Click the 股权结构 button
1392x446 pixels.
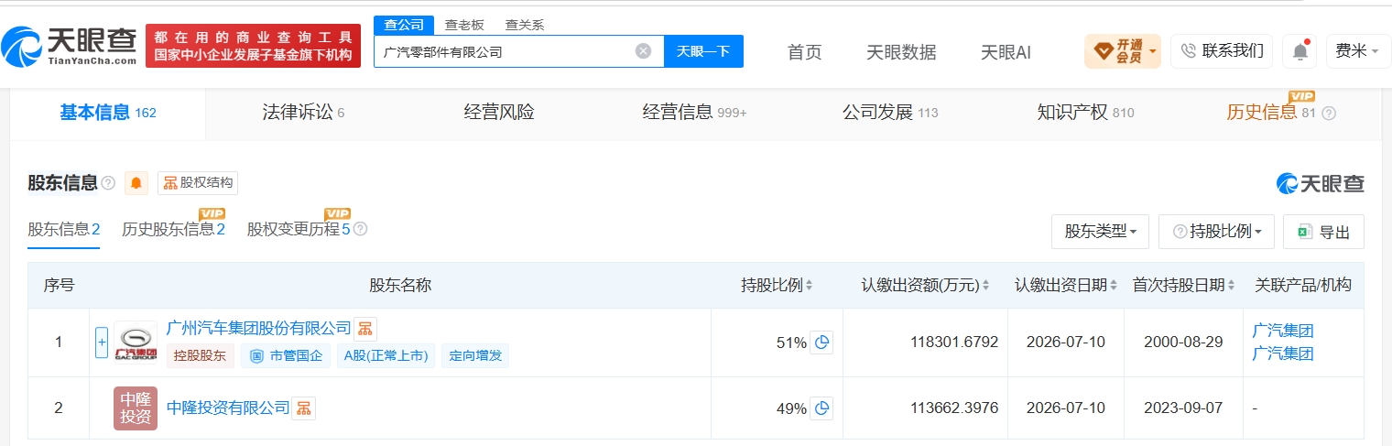point(198,183)
